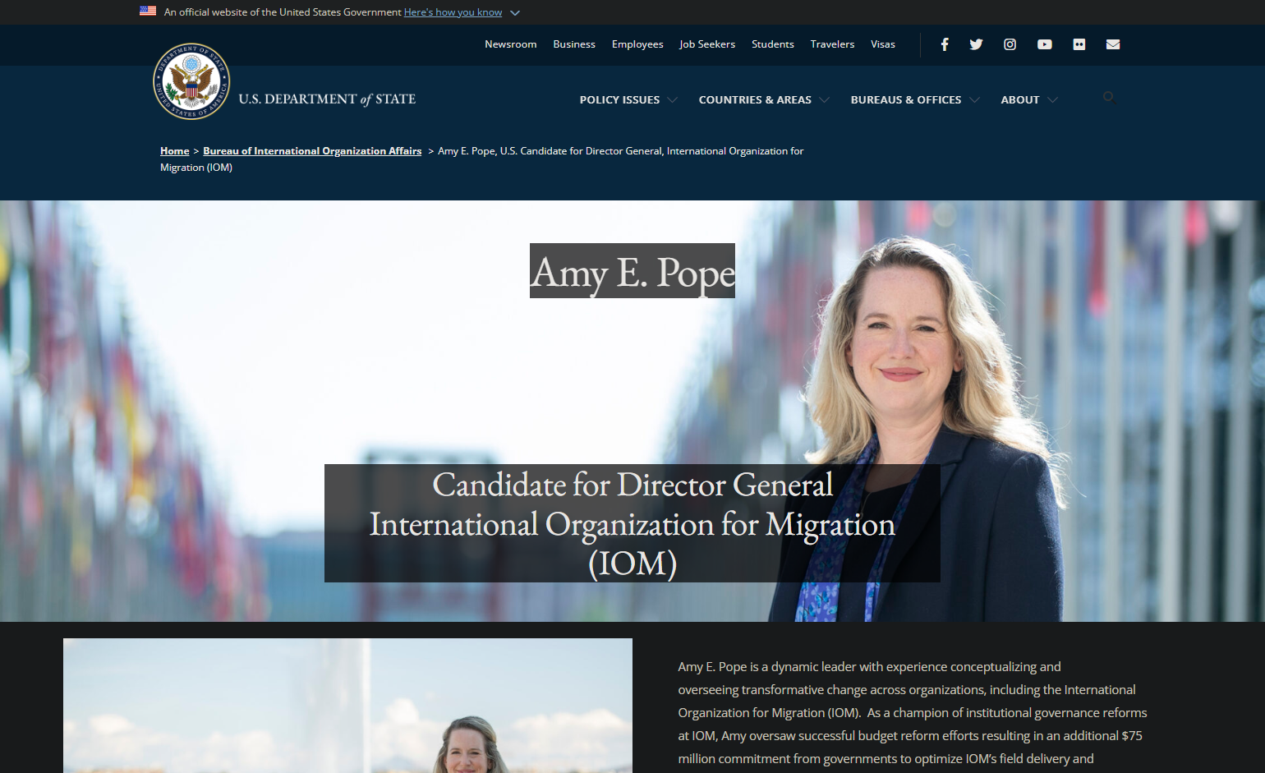The height and width of the screenshot is (773, 1265).
Task: Click the email envelope icon
Action: (1113, 44)
